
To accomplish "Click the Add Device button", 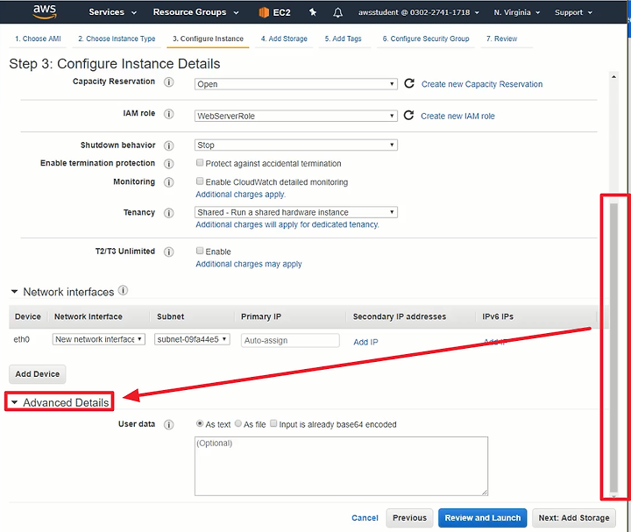I will [x=38, y=374].
